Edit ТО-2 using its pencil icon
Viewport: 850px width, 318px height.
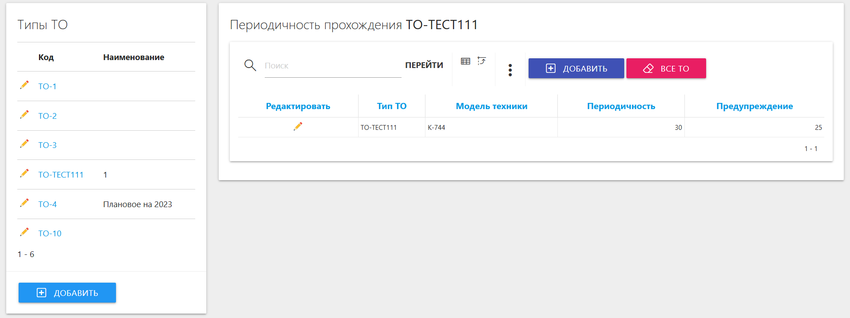[24, 114]
